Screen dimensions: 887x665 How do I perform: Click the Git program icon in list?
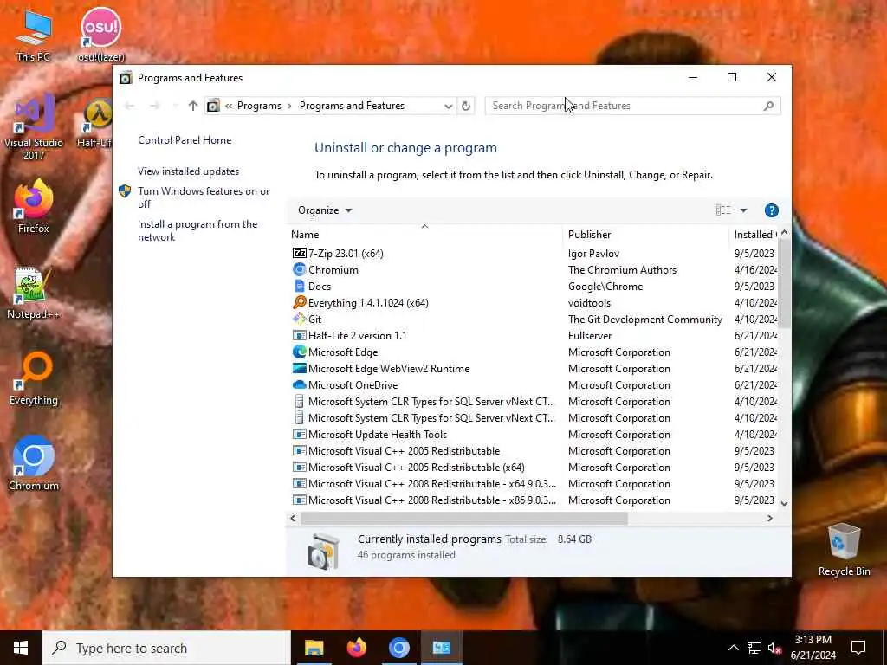299,319
